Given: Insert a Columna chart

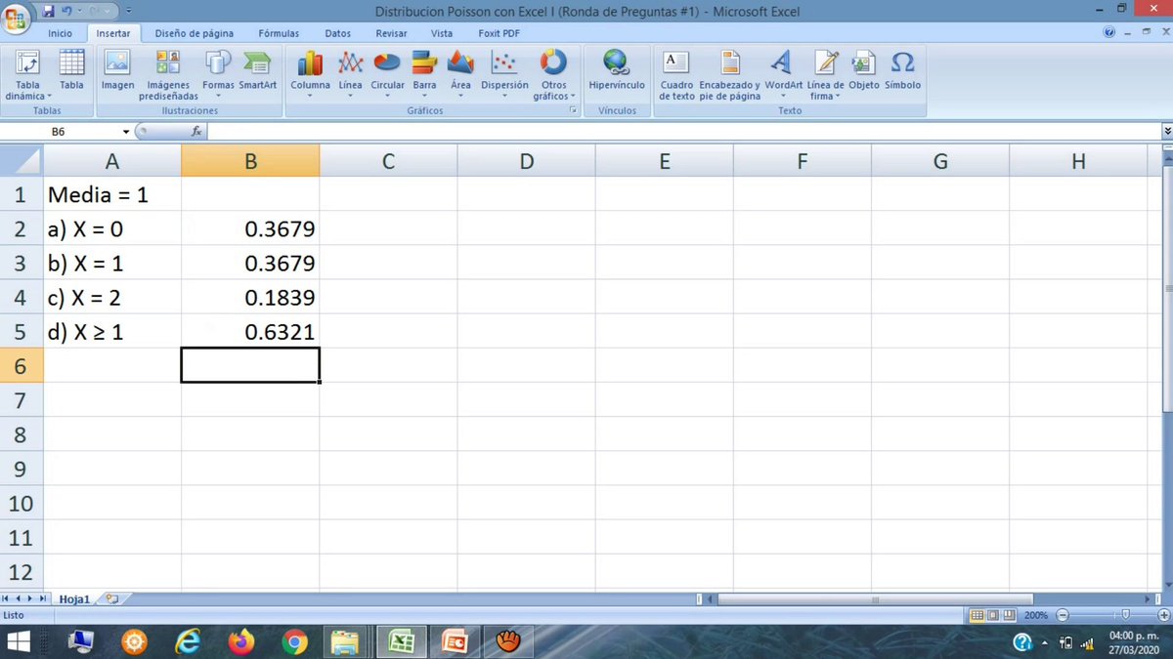Looking at the screenshot, I should tap(310, 73).
